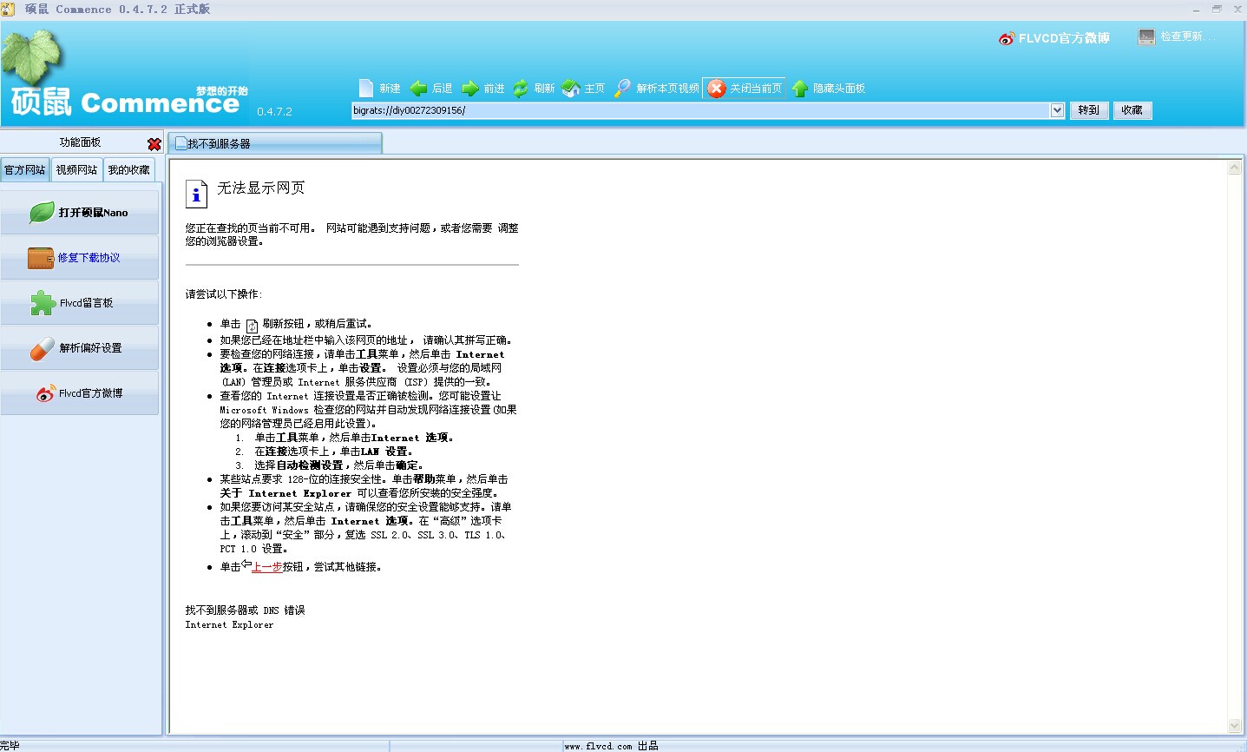Image resolution: width=1247 pixels, height=752 pixels.
Task: Click 修复下载协议 sidebar button
Action: point(80,258)
